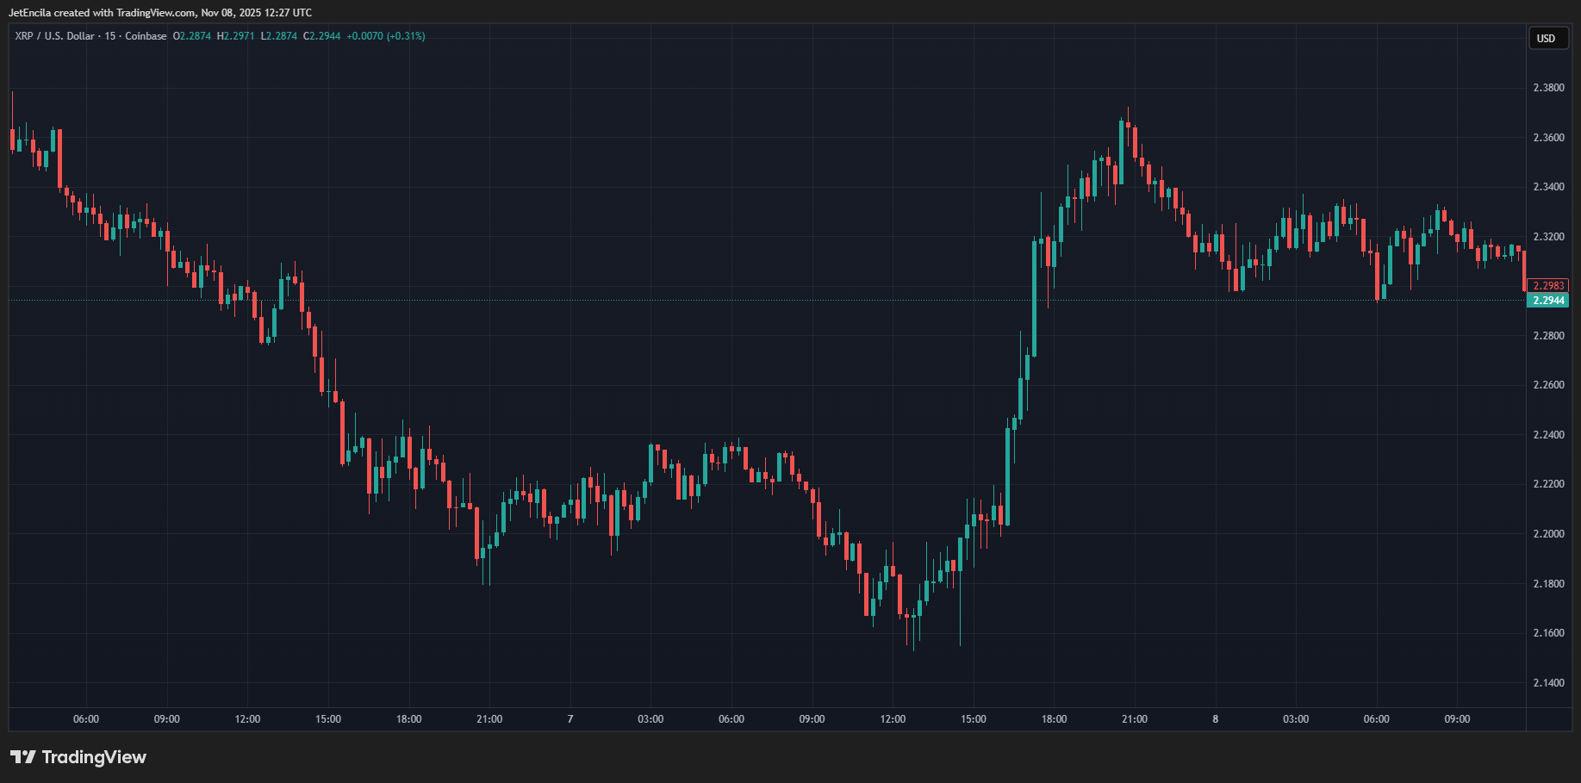Select the date marker 7 on time axis

coord(570,718)
